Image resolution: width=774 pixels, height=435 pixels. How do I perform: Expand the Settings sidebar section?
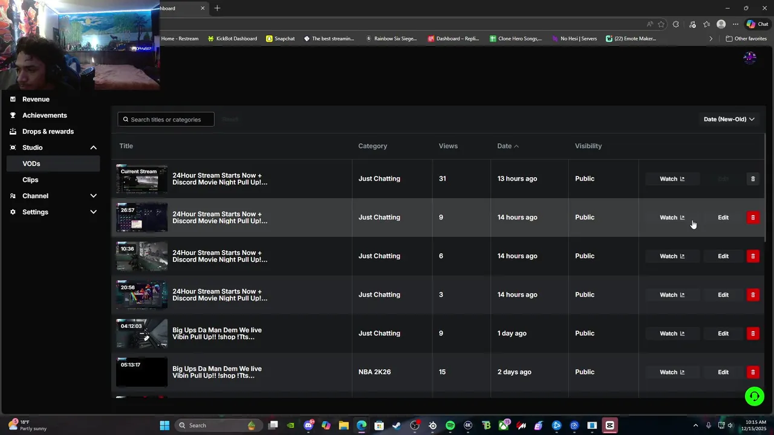(93, 212)
